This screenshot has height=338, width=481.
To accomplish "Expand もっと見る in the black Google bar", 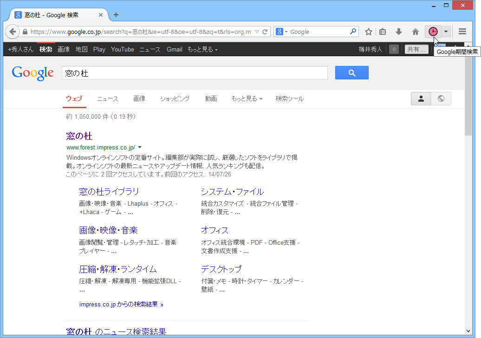I will [202, 49].
